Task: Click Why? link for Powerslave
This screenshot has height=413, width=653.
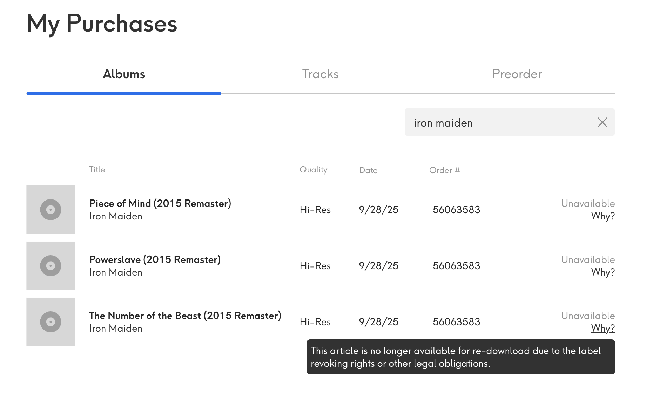Action: tap(603, 272)
